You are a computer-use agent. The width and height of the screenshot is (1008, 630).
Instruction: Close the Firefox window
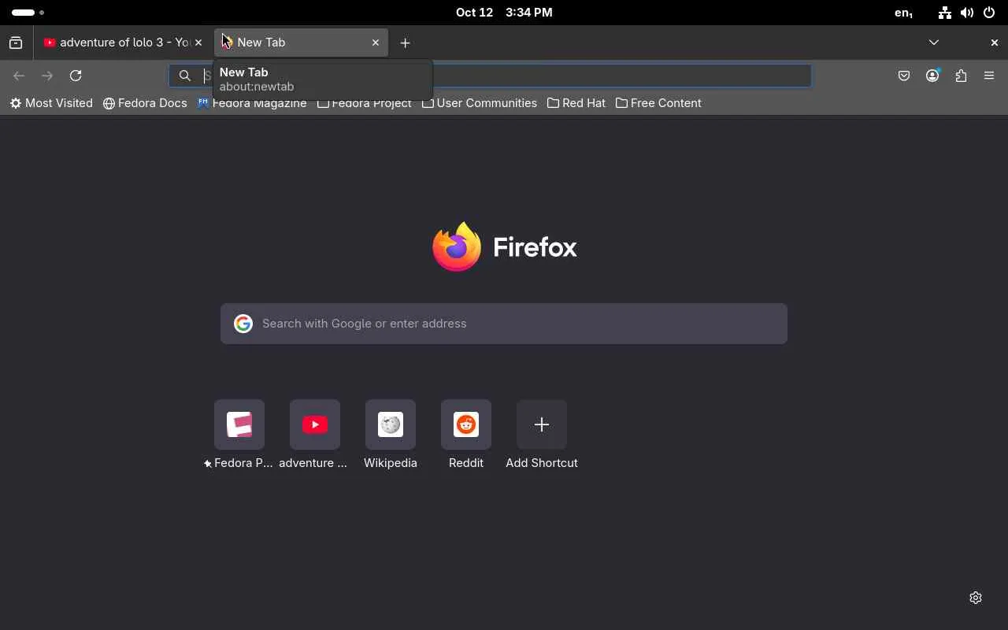994,43
